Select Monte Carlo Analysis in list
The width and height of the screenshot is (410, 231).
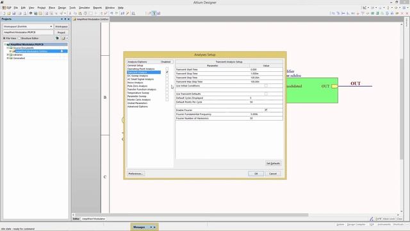tap(139, 100)
